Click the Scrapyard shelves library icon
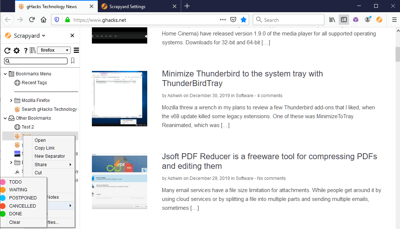The image size is (400, 229). [32, 50]
